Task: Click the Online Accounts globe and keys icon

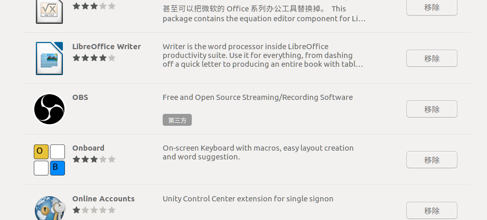Action: pos(50,208)
